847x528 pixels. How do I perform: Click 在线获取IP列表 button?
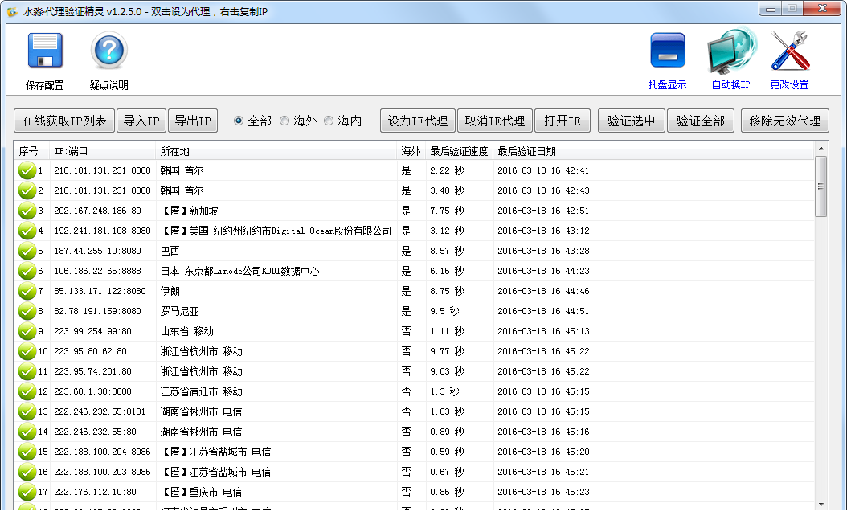pyautogui.click(x=64, y=121)
